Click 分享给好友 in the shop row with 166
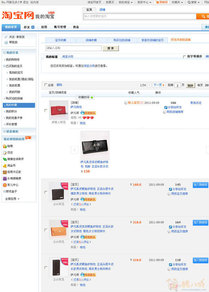 click(x=173, y=107)
